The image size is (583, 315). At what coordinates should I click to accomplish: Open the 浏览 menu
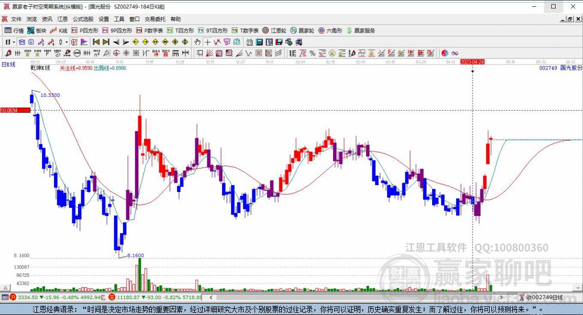click(x=32, y=19)
